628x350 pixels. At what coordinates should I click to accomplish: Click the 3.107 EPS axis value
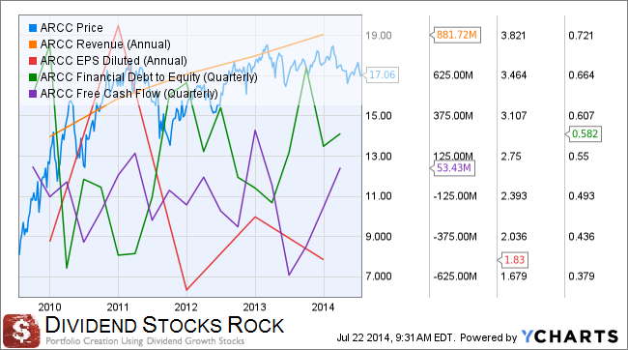pyautogui.click(x=514, y=116)
